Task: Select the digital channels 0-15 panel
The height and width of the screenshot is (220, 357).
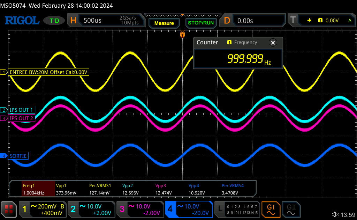Action: (242, 210)
